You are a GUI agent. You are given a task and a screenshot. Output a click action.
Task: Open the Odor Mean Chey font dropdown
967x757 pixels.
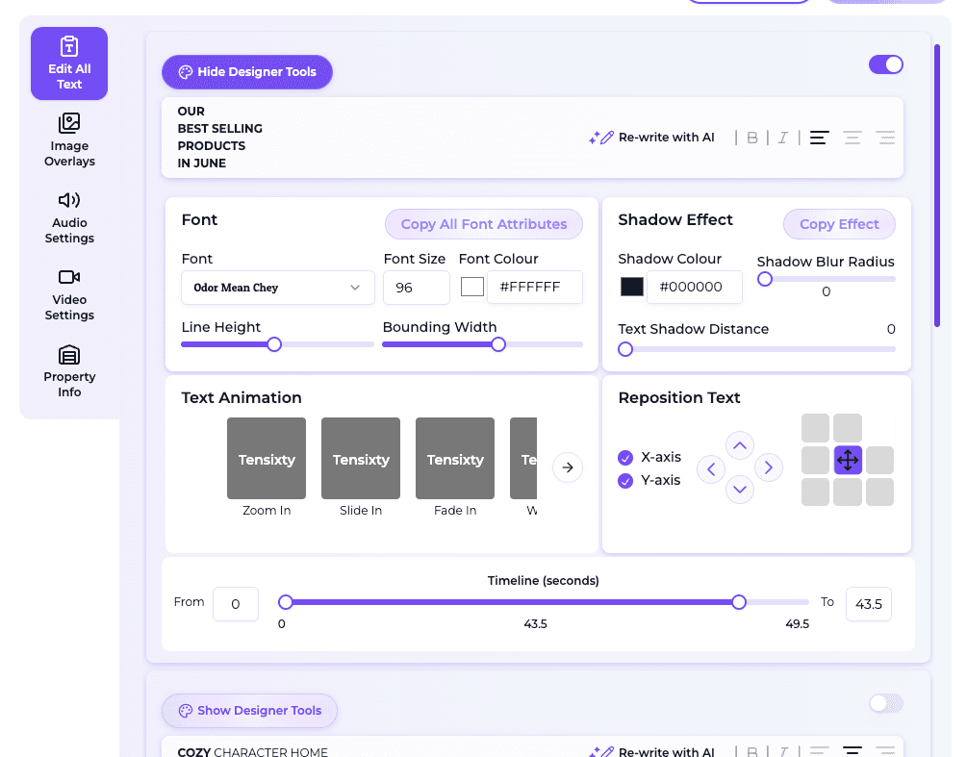pos(277,288)
